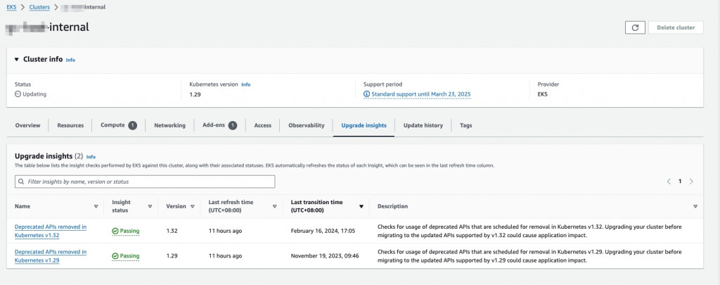Click the search magnifier icon in filter box
720x285 pixels.
(x=21, y=182)
